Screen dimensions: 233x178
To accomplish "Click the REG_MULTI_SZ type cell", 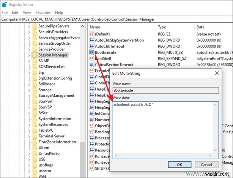I will [170, 52].
